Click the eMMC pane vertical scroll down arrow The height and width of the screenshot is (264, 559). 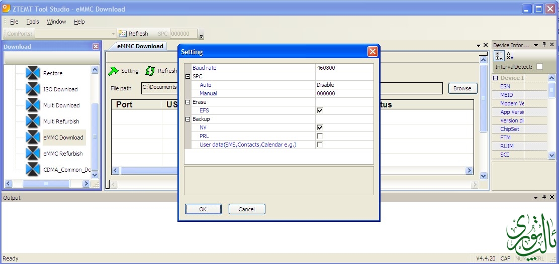pyautogui.click(x=483, y=176)
